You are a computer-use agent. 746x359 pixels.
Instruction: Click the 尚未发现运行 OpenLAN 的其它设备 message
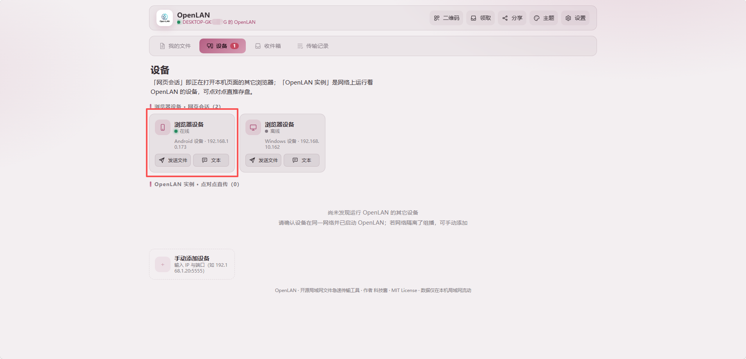coord(373,213)
